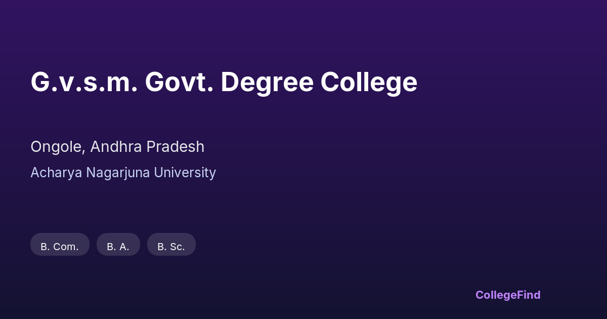Viewport: 607px width, 319px height.
Task: Click the G.v.s.m. Govt. Degree College title
Action: point(224,82)
